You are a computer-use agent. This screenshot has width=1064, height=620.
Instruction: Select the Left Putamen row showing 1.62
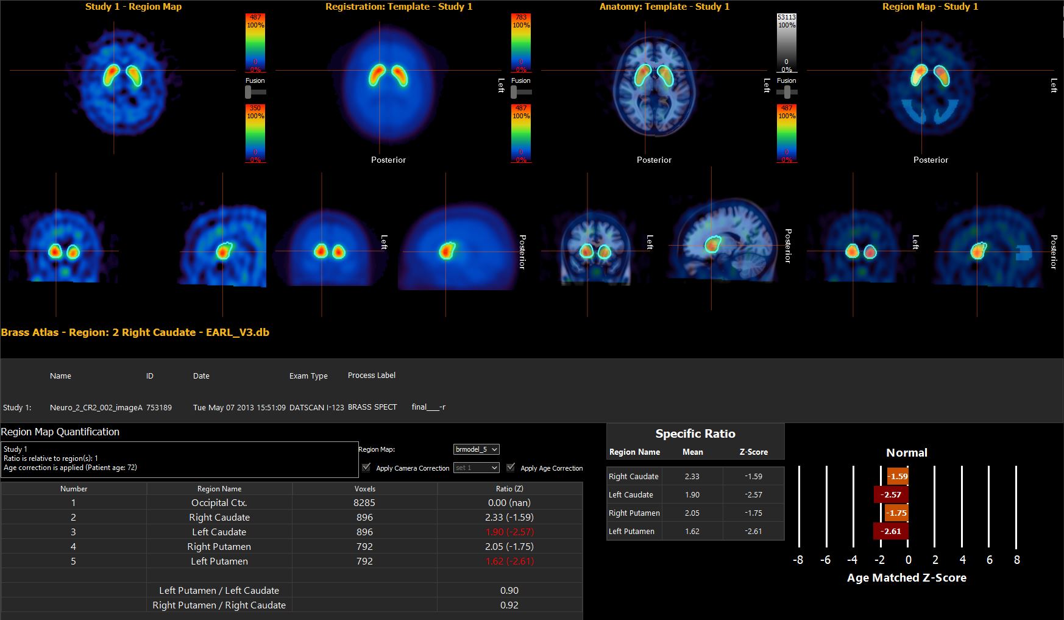[x=218, y=561]
